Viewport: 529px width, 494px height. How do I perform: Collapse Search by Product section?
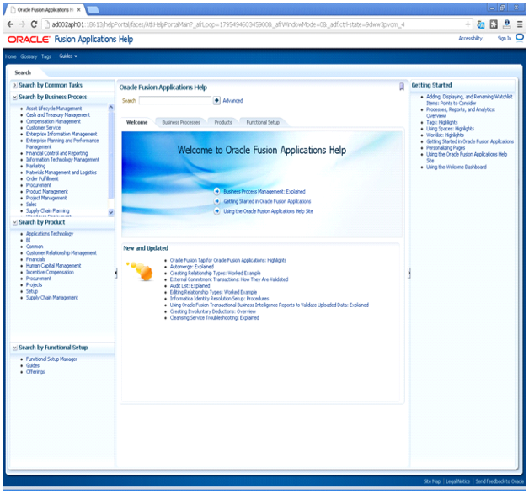pyautogui.click(x=15, y=222)
